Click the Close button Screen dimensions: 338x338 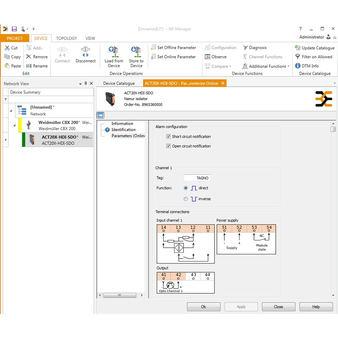pos(278,307)
